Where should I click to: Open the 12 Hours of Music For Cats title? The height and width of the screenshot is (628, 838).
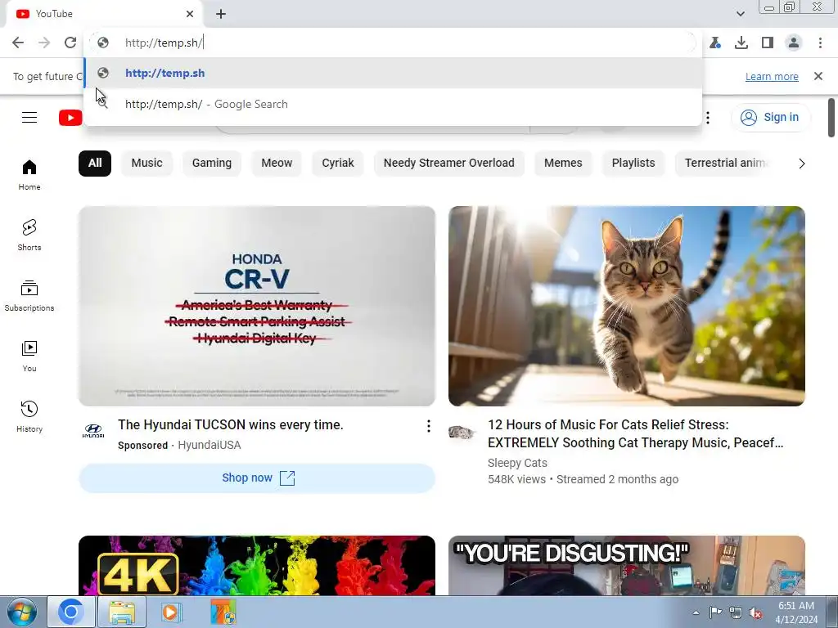[x=635, y=433]
